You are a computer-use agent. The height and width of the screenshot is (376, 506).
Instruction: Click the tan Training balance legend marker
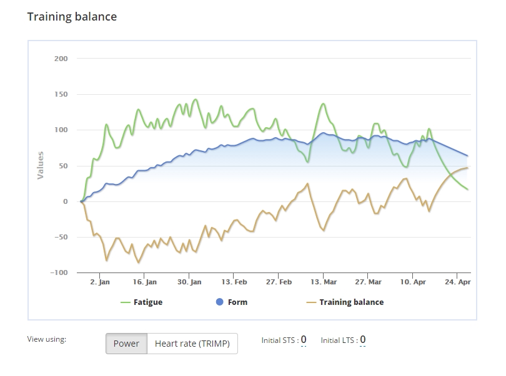tap(310, 302)
